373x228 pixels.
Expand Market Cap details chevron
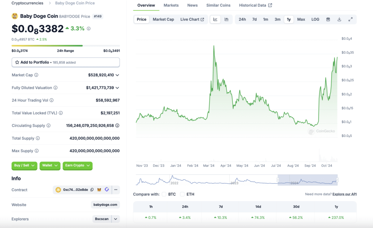pos(117,75)
